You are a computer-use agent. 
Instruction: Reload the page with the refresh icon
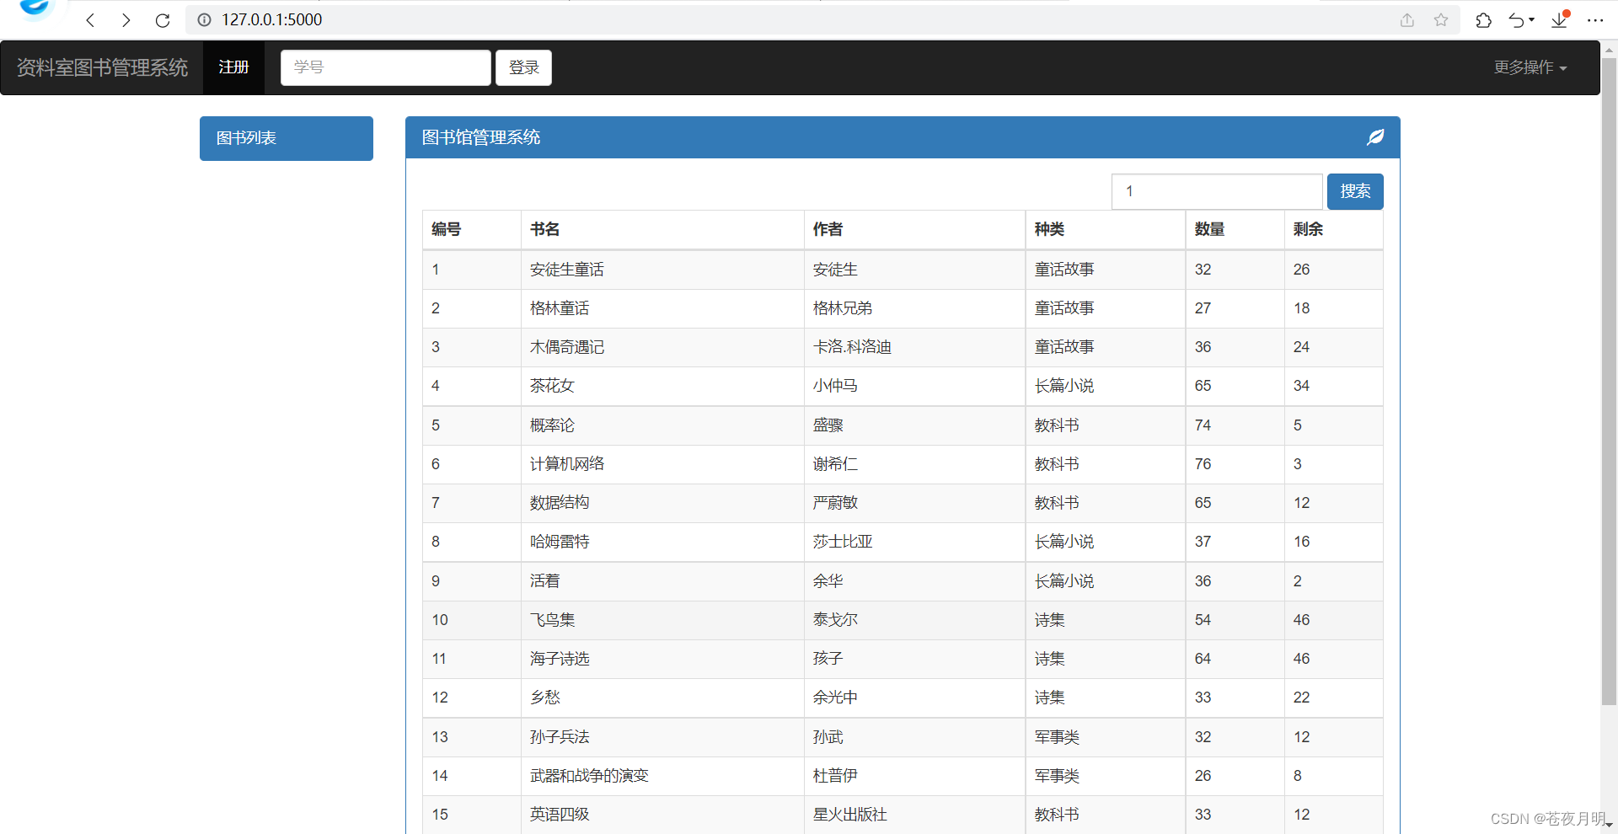point(163,20)
